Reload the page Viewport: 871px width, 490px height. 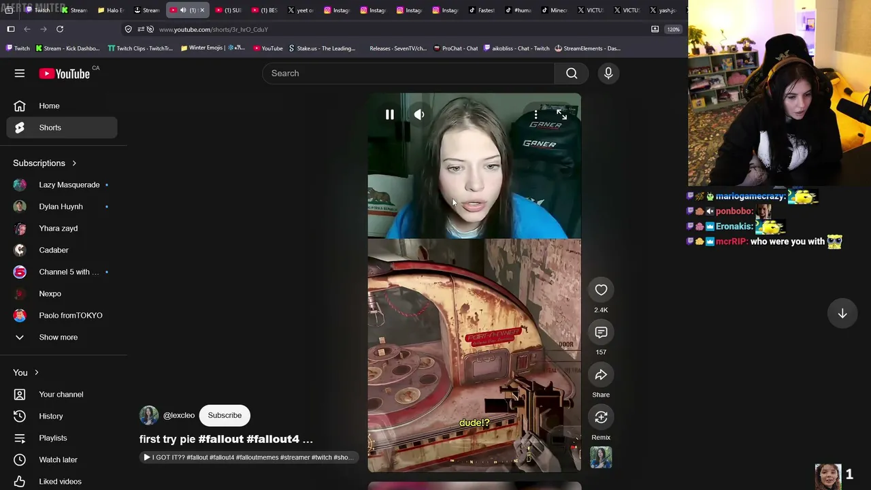coord(60,29)
